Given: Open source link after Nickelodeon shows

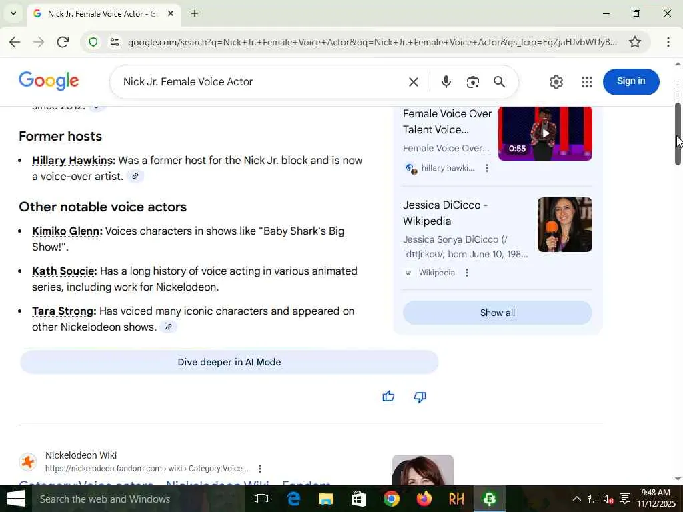Looking at the screenshot, I should (x=169, y=327).
